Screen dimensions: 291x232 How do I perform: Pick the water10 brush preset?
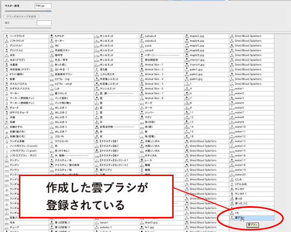tap(252, 127)
